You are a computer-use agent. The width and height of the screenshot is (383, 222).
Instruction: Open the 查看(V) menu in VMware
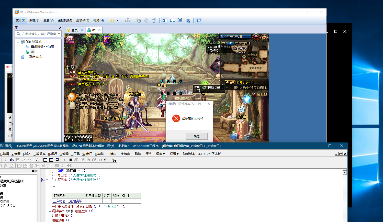coord(48,20)
